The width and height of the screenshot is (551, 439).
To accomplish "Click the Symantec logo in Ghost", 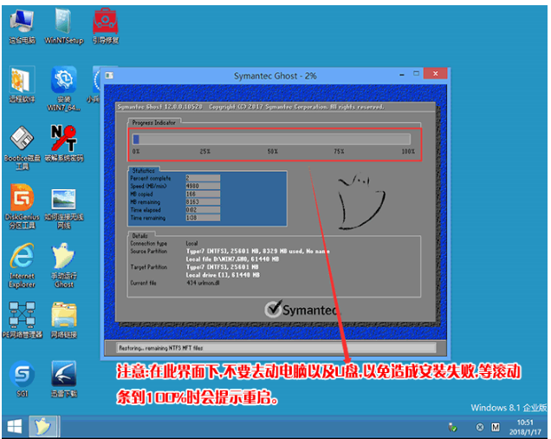I will pos(302,309).
